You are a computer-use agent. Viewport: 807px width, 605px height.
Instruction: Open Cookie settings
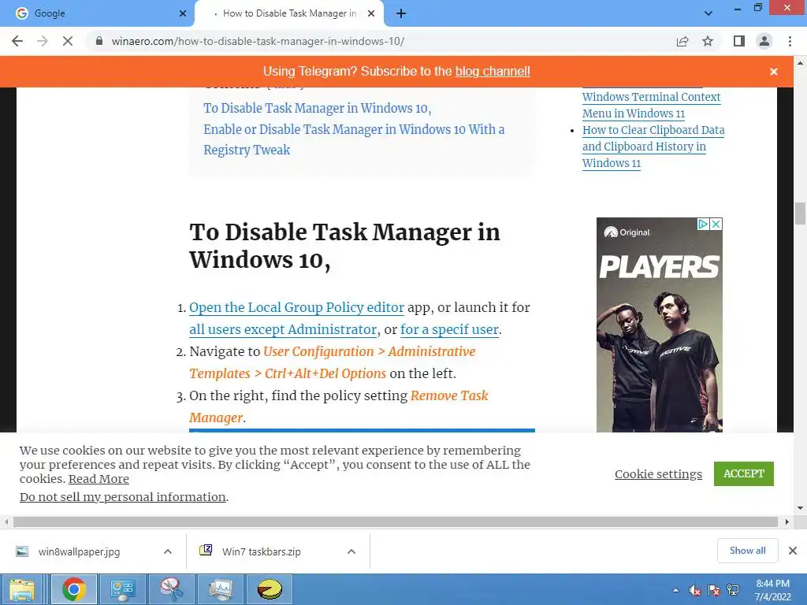click(658, 473)
